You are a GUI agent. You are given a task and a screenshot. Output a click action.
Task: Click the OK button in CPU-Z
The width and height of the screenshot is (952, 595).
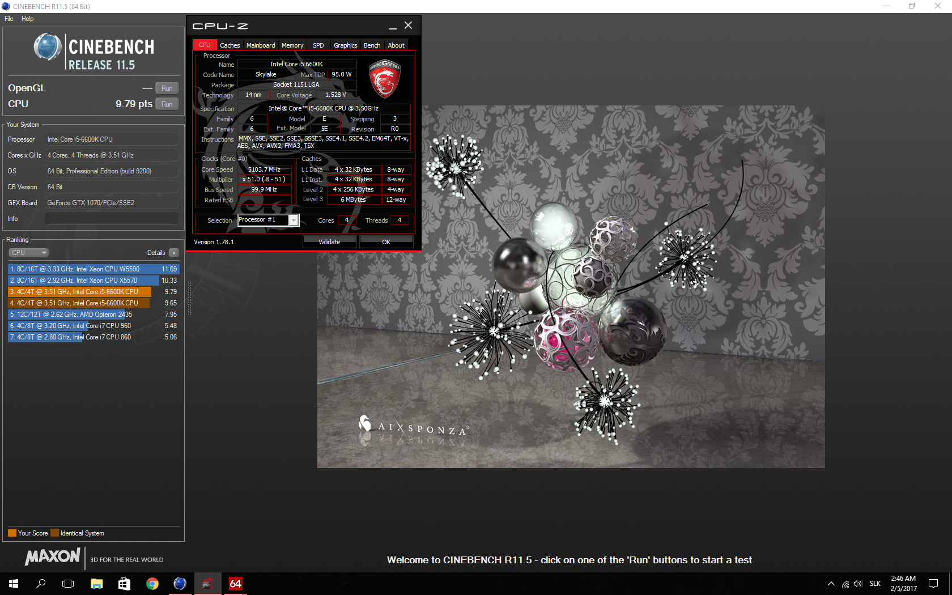(x=386, y=242)
